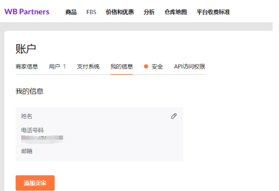The image size is (279, 191).
Task: Open the FBS menu item
Action: click(x=92, y=12)
